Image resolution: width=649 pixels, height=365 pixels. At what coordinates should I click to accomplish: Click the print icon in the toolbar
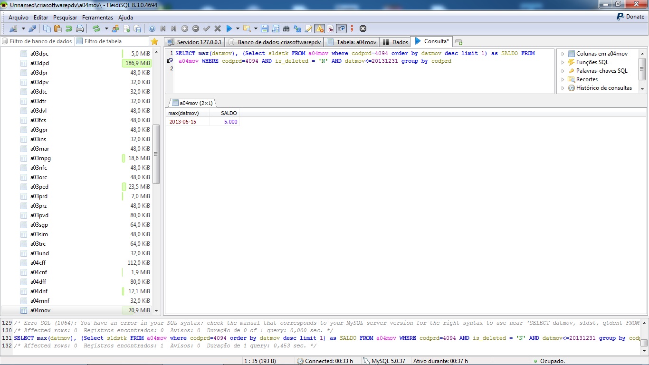click(x=80, y=29)
